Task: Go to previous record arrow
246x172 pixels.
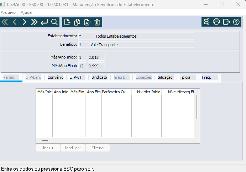Action: [x=15, y=22]
